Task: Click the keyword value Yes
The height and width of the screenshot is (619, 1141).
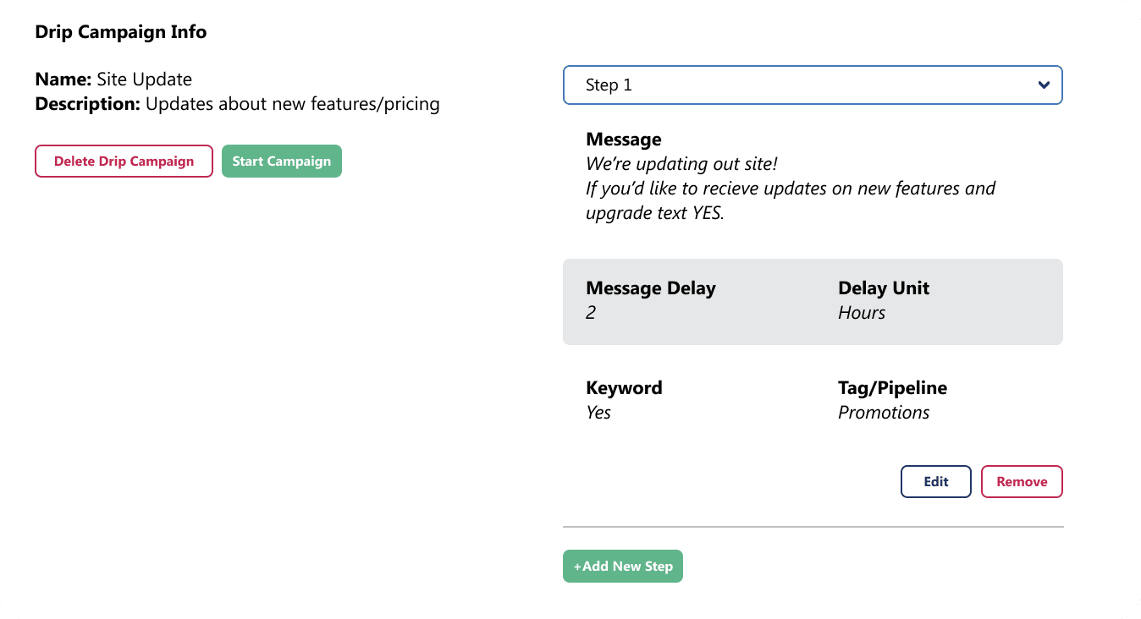Action: click(x=598, y=413)
